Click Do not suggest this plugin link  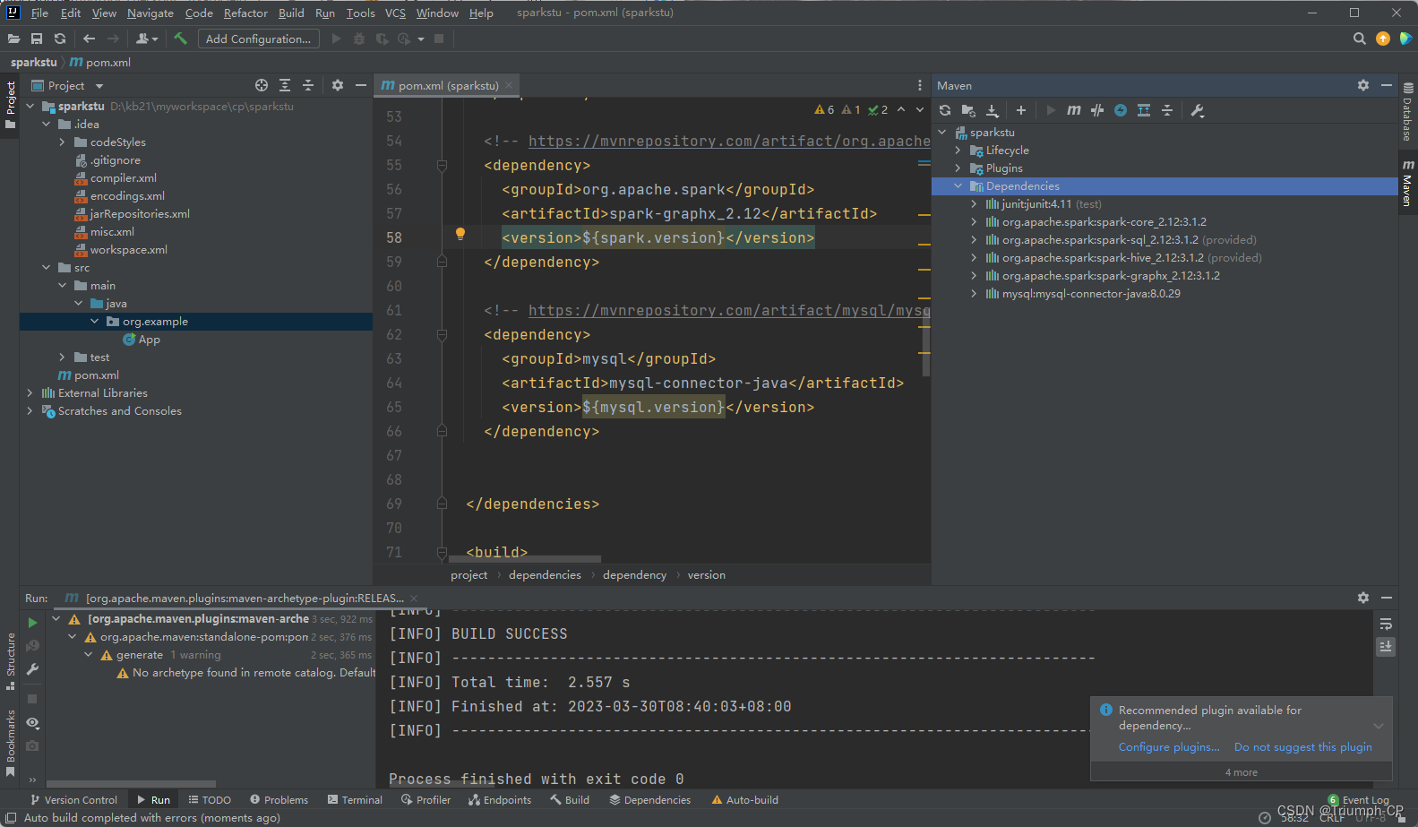click(x=1303, y=747)
